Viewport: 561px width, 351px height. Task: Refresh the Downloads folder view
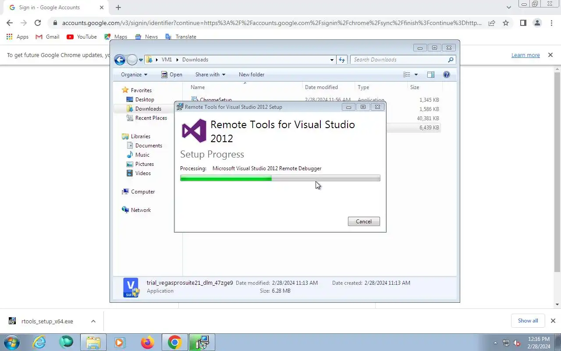[342, 60]
